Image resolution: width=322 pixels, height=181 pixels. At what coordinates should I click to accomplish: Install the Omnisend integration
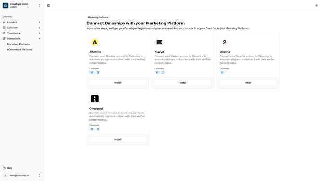(118, 139)
